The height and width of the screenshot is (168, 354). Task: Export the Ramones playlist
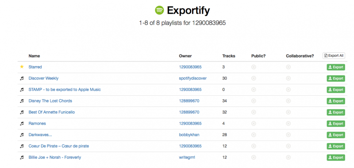(x=336, y=124)
